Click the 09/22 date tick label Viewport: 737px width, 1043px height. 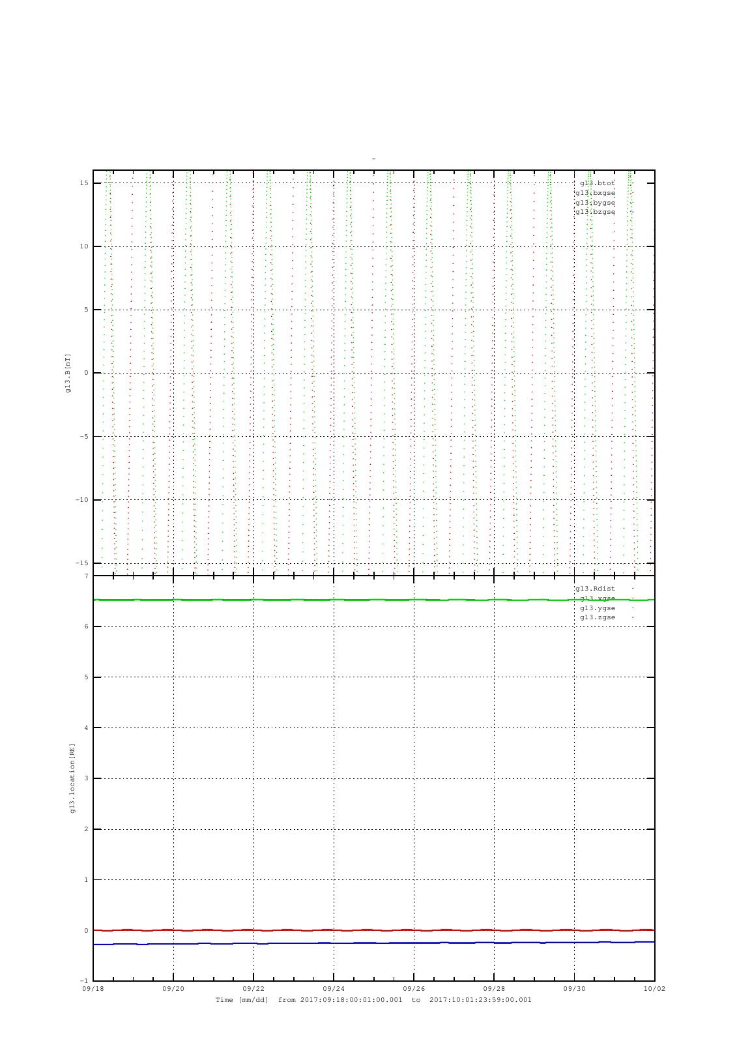pyautogui.click(x=253, y=989)
